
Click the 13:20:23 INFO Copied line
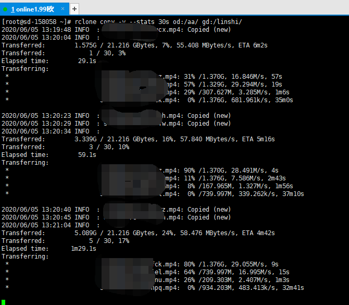(x=116, y=116)
